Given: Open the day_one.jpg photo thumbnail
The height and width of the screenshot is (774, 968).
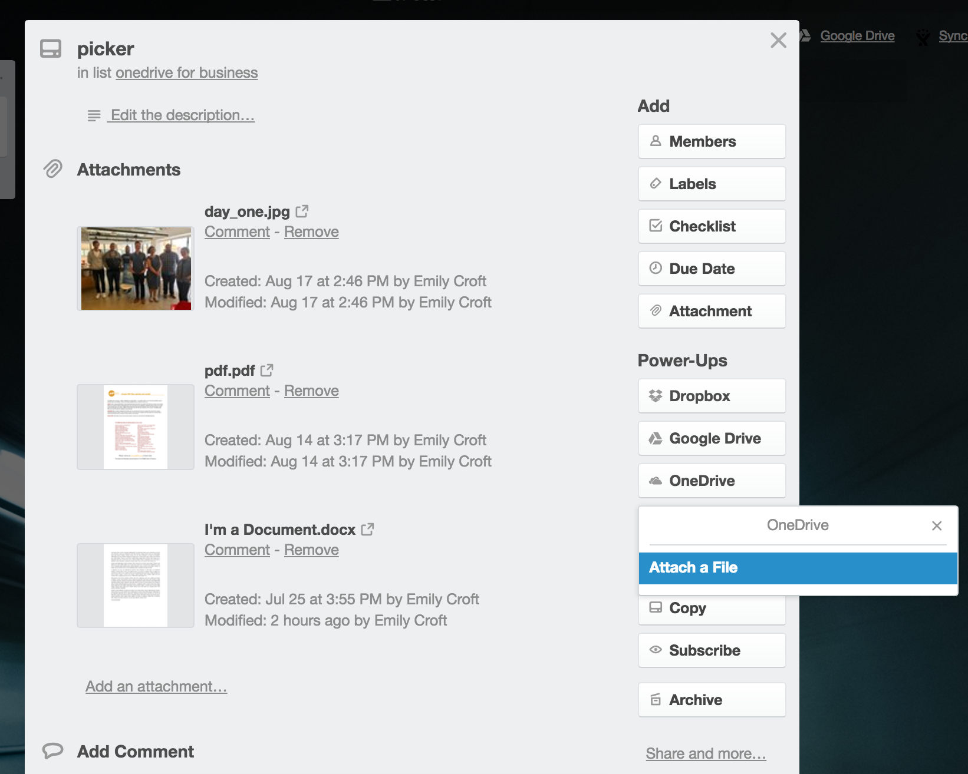Looking at the screenshot, I should pos(136,268).
